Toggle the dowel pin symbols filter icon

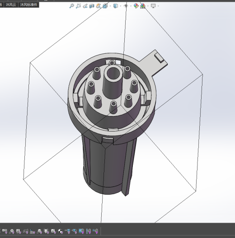(47, 231)
